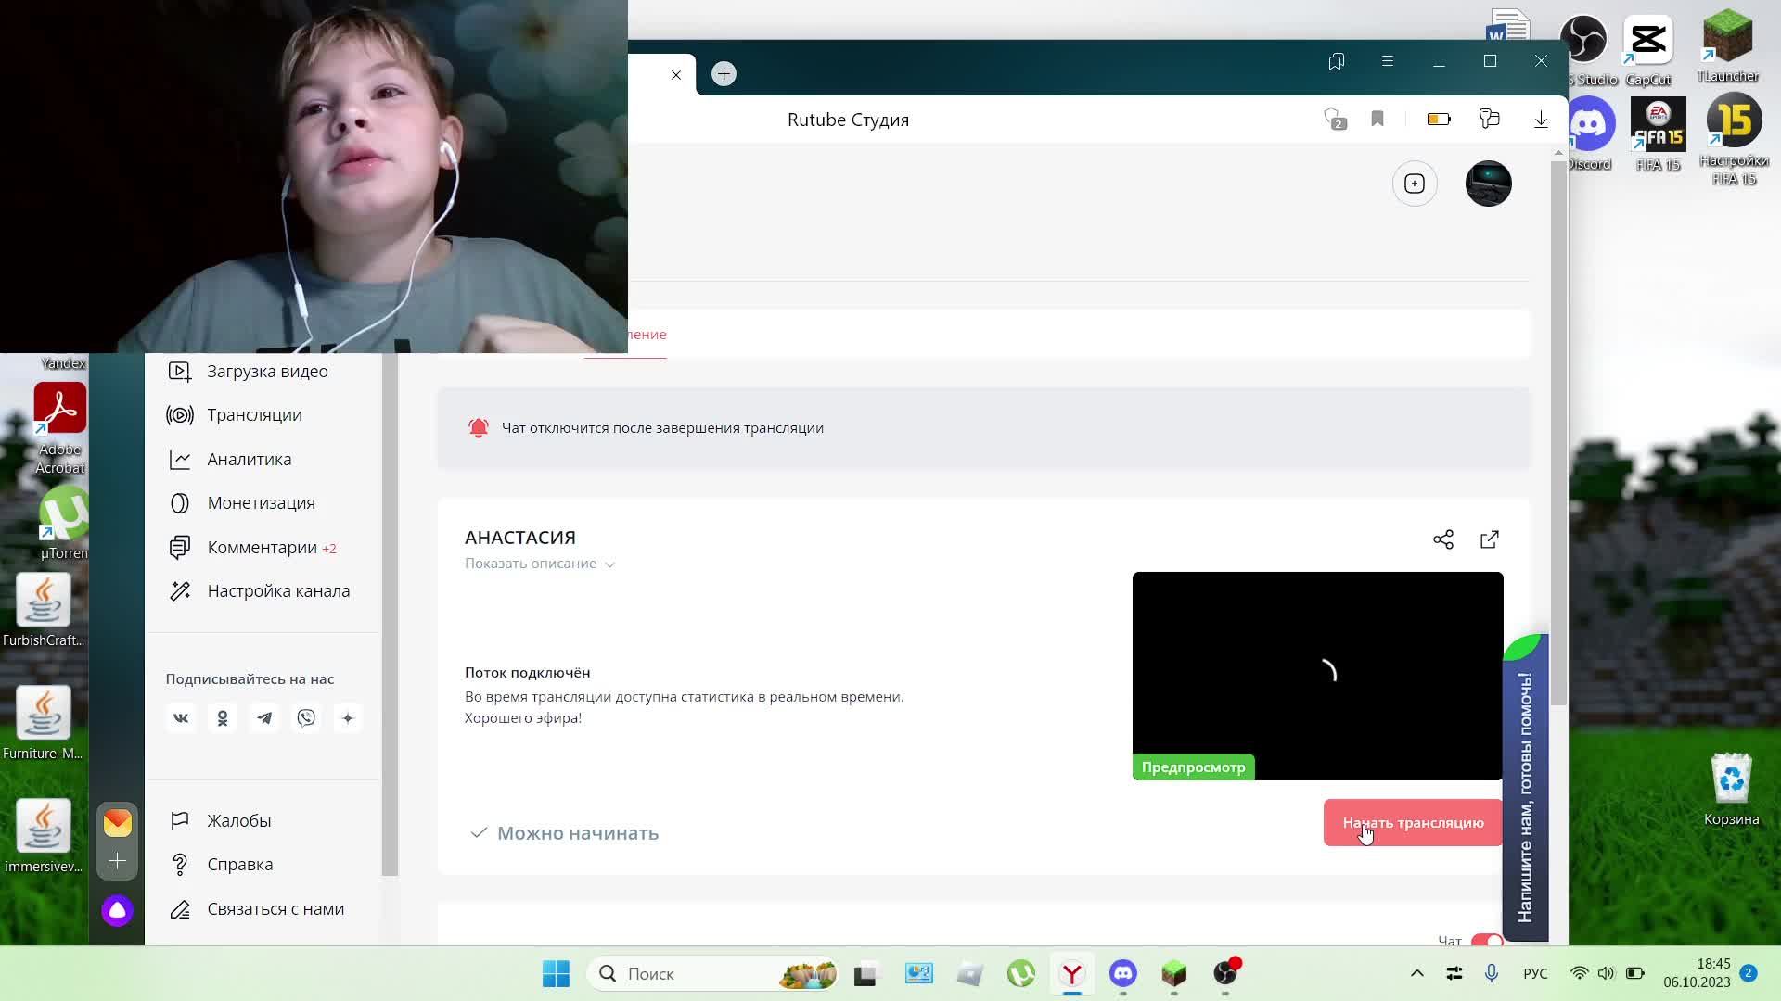Image resolution: width=1781 pixels, height=1001 pixels.
Task: Show hidden system tray icons
Action: point(1416,973)
